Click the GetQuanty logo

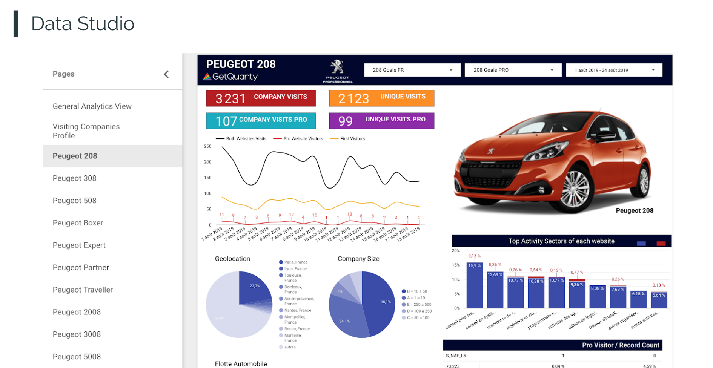tap(230, 77)
